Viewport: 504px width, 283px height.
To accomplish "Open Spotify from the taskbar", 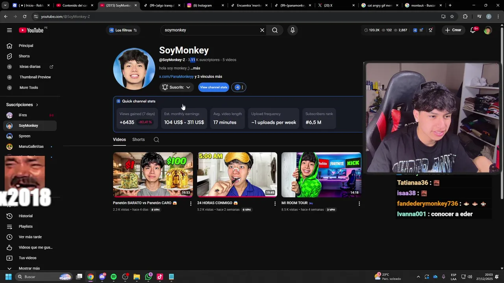I will point(113,277).
